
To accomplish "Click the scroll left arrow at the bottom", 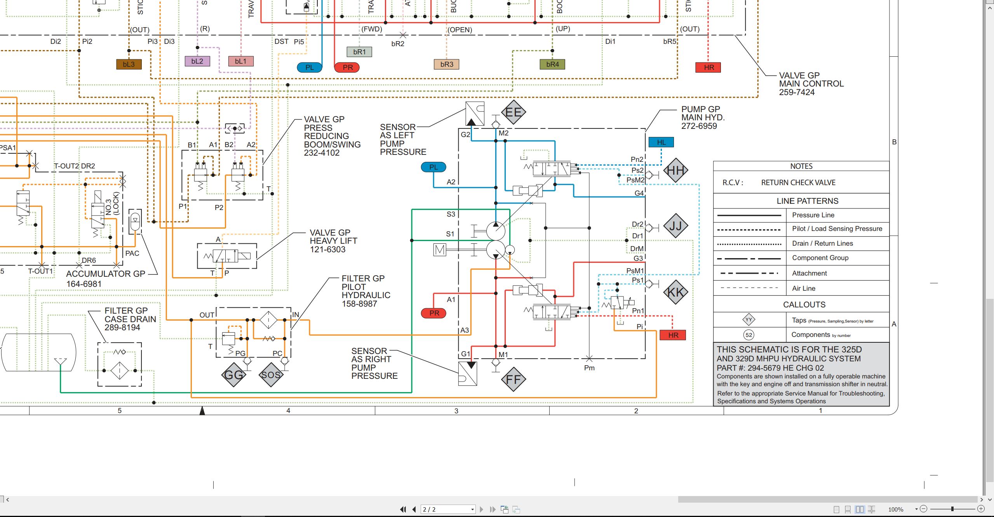I will click(x=7, y=500).
